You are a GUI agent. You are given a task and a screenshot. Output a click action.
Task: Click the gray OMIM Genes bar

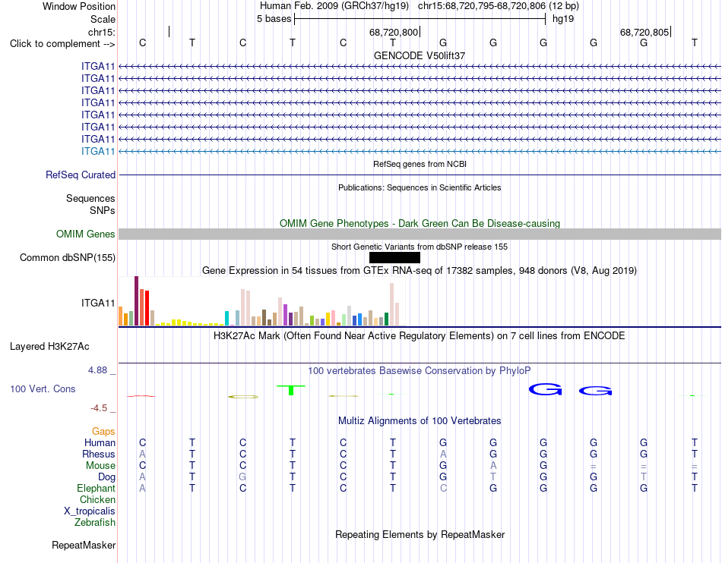[420, 234]
